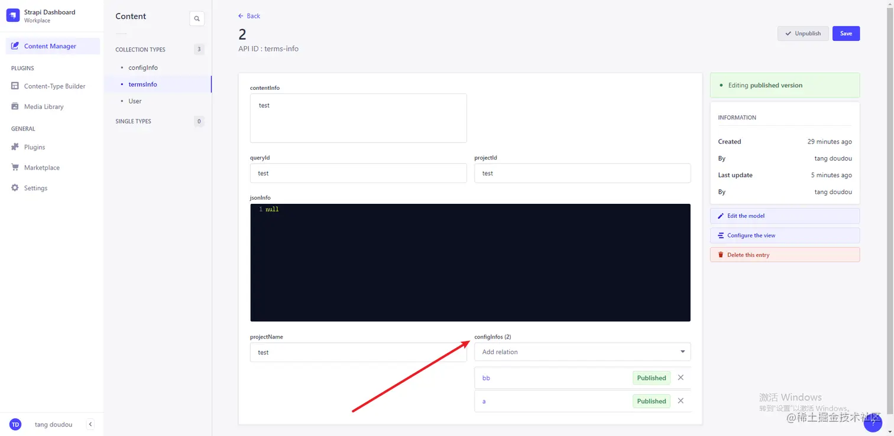
Task: Click the Marketplace cart icon
Action: 15,168
